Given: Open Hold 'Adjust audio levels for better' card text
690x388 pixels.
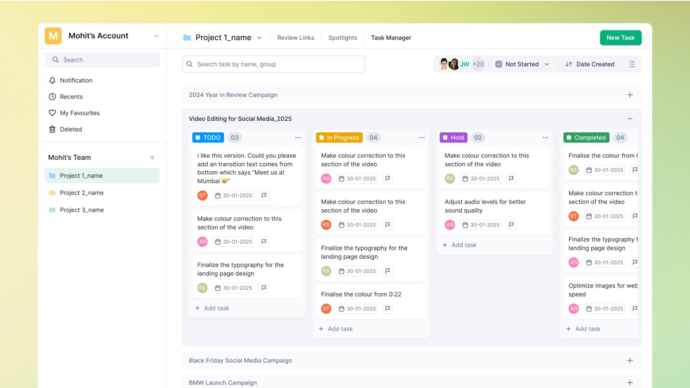Looking at the screenshot, I should click(485, 206).
